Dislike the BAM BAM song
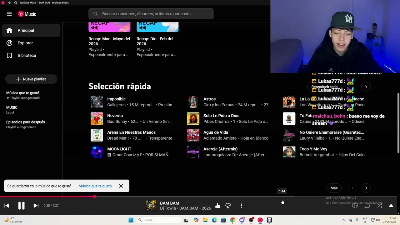The image size is (400, 225). pos(228,206)
